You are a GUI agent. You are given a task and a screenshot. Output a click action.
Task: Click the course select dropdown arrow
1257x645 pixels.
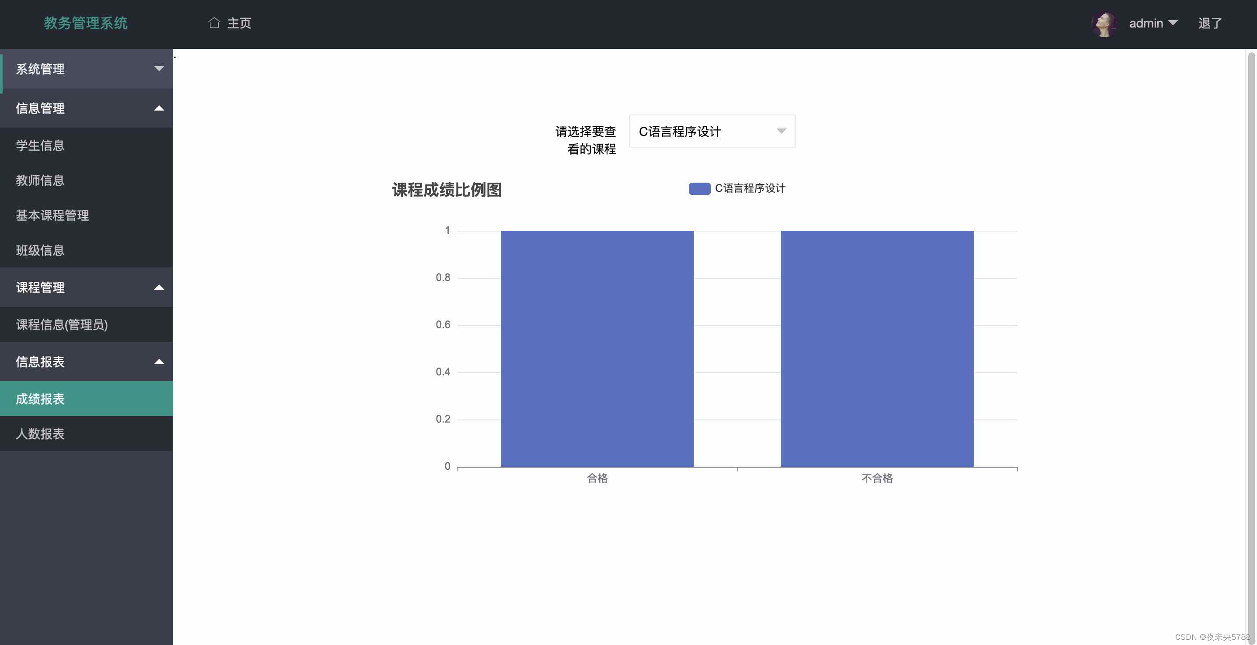coord(781,131)
